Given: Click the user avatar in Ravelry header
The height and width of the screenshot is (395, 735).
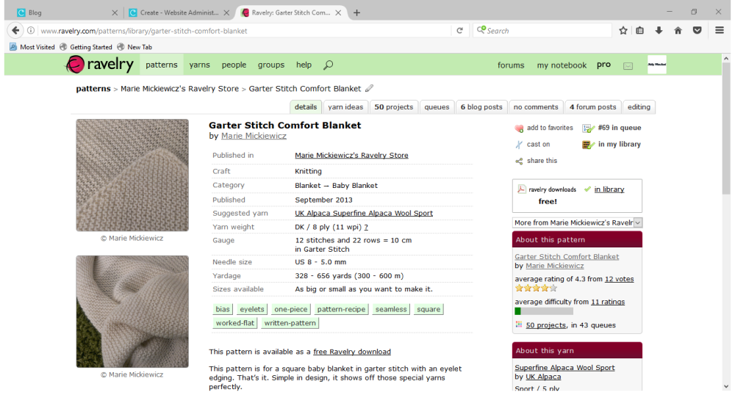Looking at the screenshot, I should [x=656, y=65].
